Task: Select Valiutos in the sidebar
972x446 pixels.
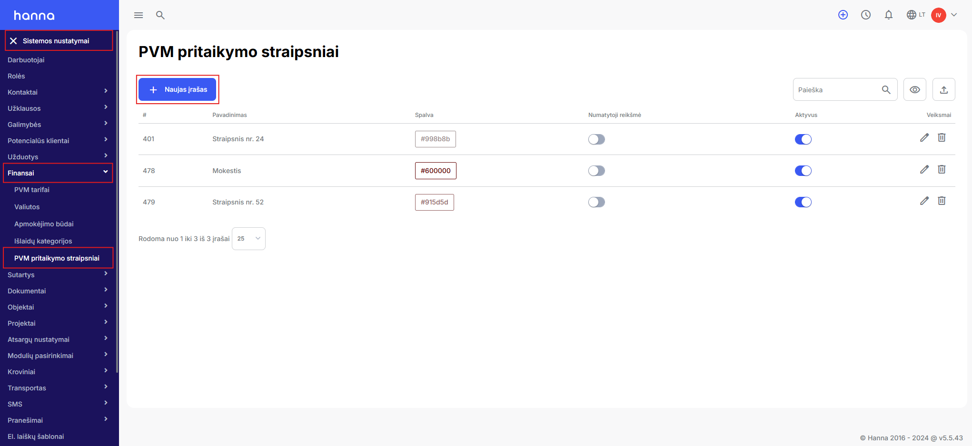Action: [27, 207]
